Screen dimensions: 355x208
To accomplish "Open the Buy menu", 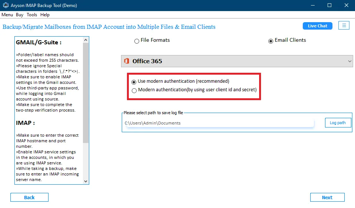I will click(x=20, y=15).
